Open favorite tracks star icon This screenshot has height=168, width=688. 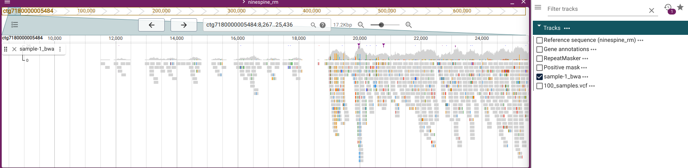click(680, 7)
